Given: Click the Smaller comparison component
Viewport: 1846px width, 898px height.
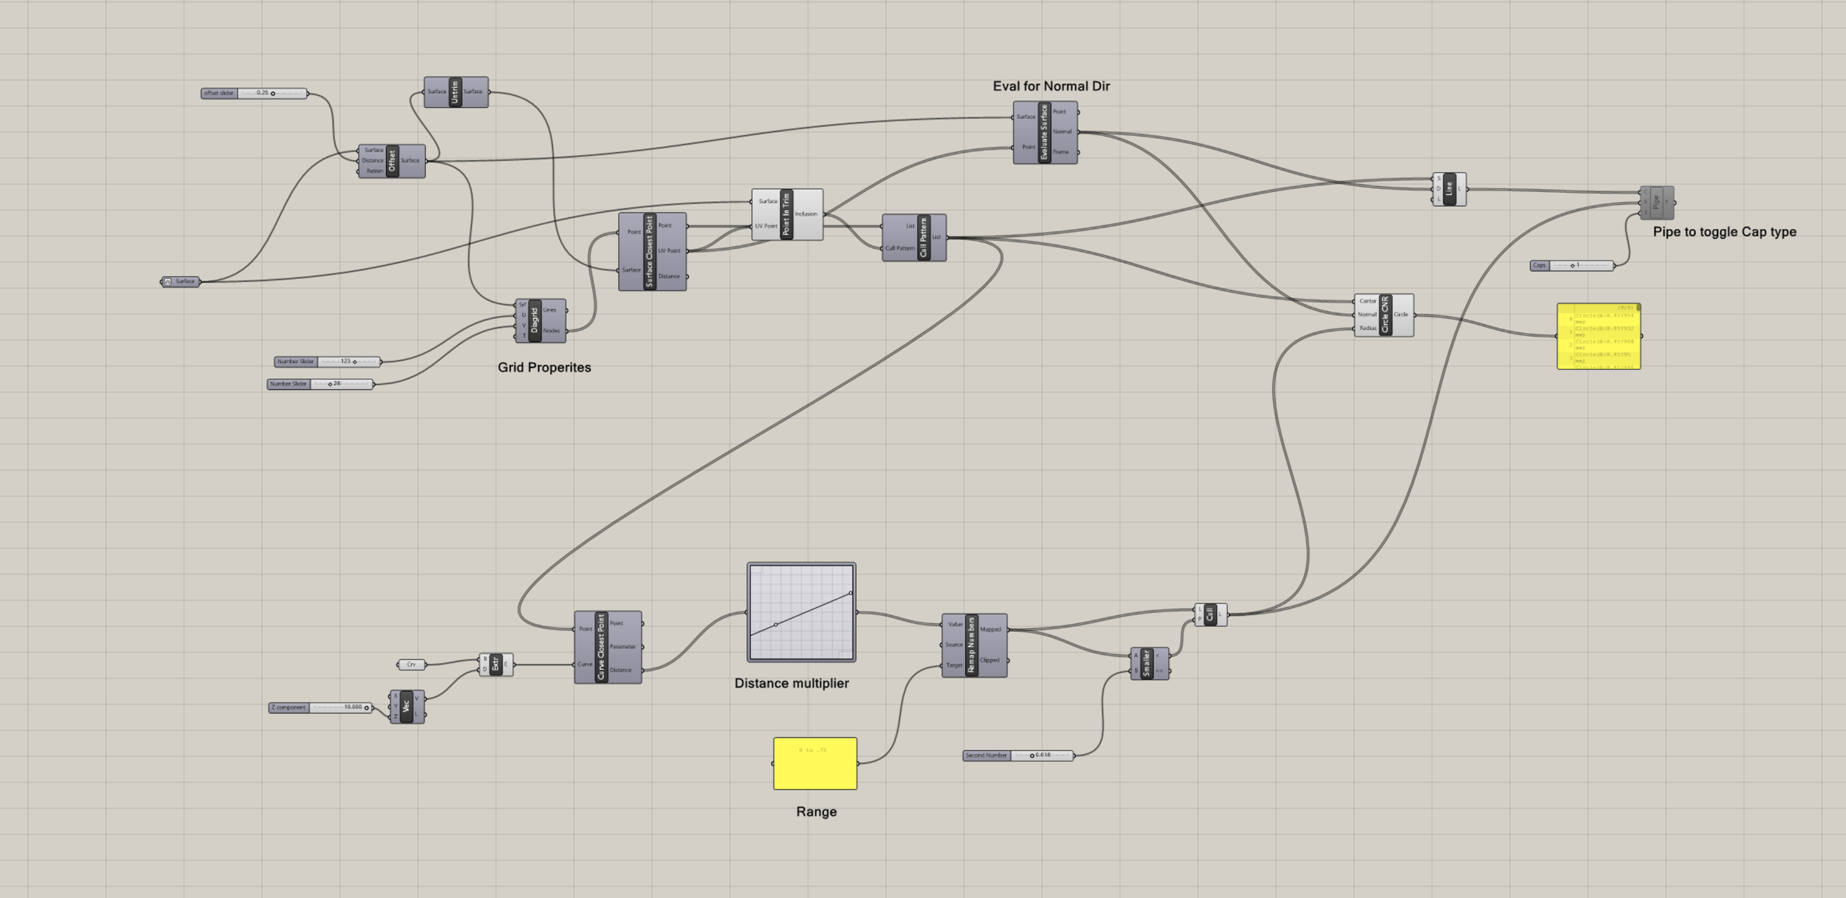Looking at the screenshot, I should point(1146,664).
